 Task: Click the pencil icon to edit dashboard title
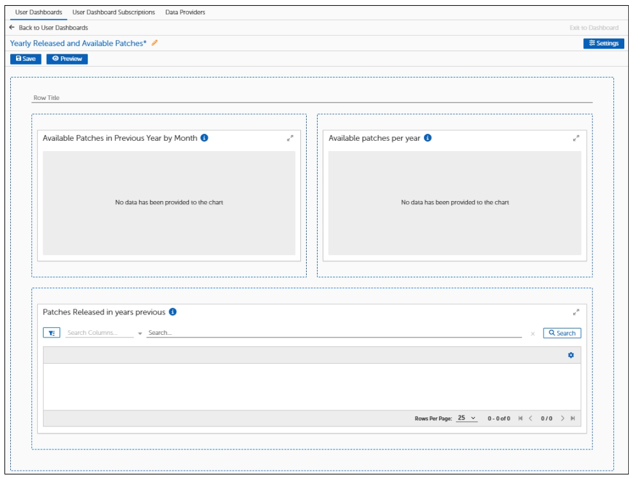point(154,43)
